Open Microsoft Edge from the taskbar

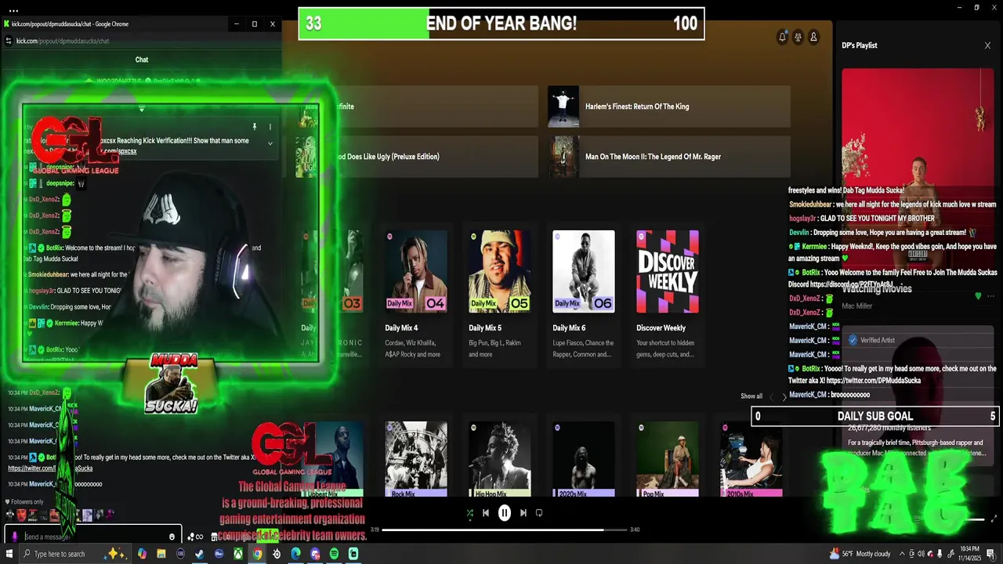pyautogui.click(x=295, y=554)
